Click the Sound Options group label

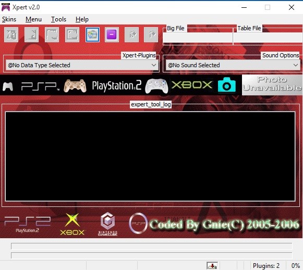pyautogui.click(x=281, y=55)
